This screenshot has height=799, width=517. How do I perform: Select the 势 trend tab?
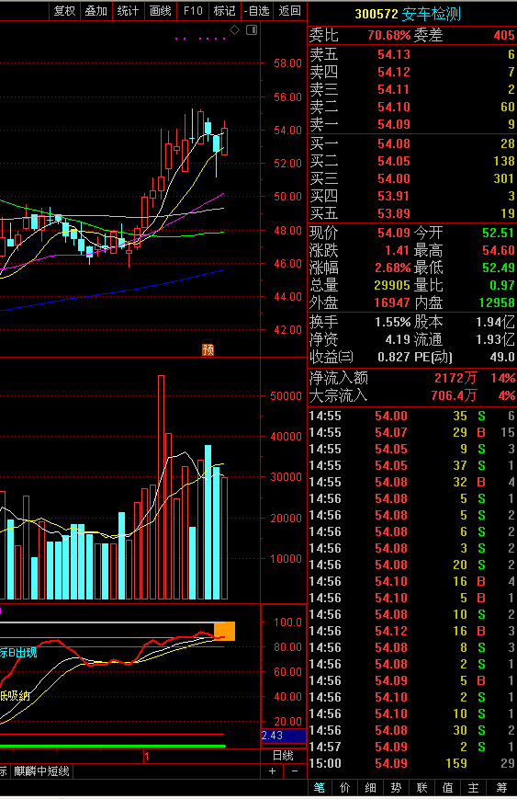tap(396, 788)
